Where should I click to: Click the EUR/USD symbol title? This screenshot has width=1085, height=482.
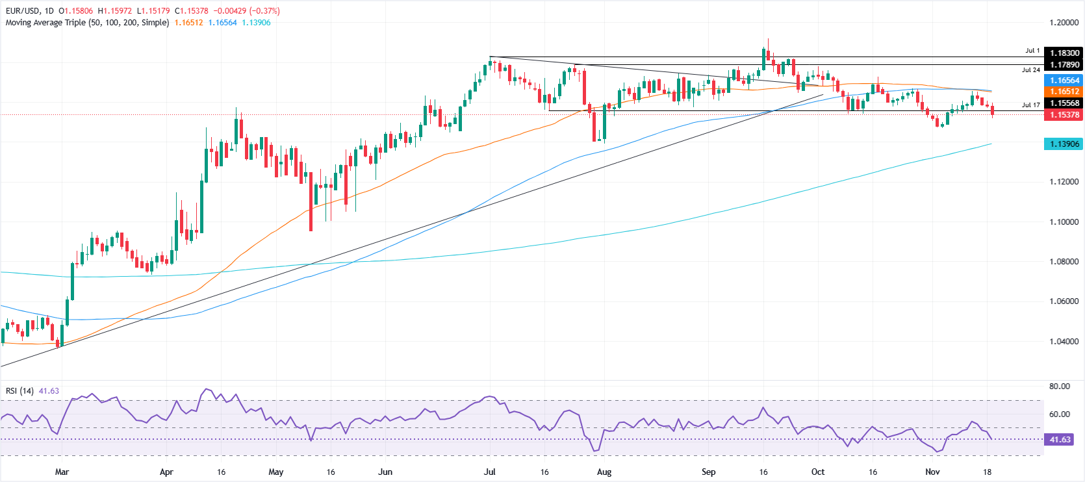point(23,11)
